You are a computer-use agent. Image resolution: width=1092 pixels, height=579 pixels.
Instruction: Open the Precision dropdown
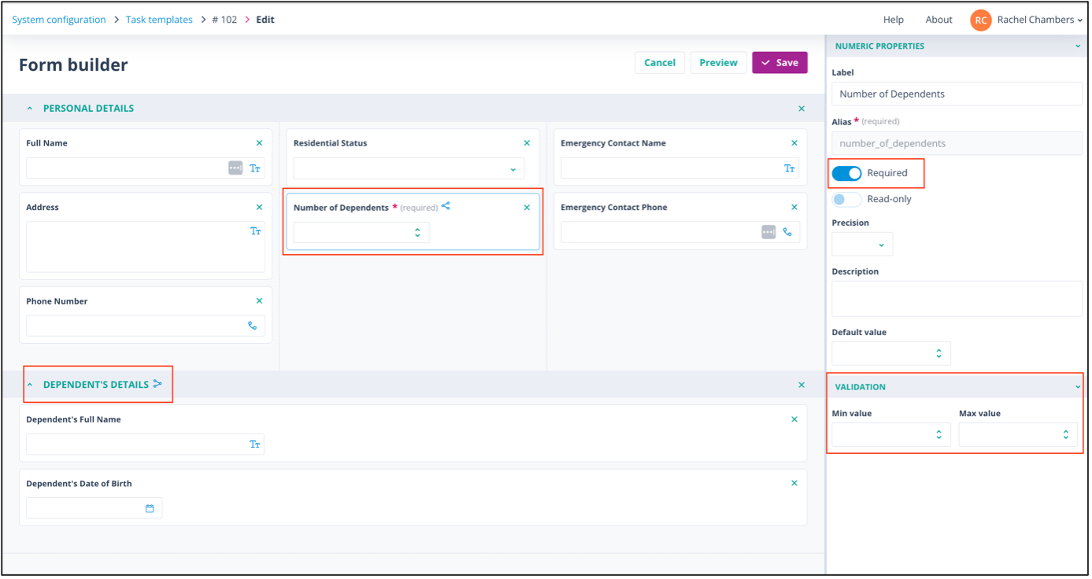862,245
